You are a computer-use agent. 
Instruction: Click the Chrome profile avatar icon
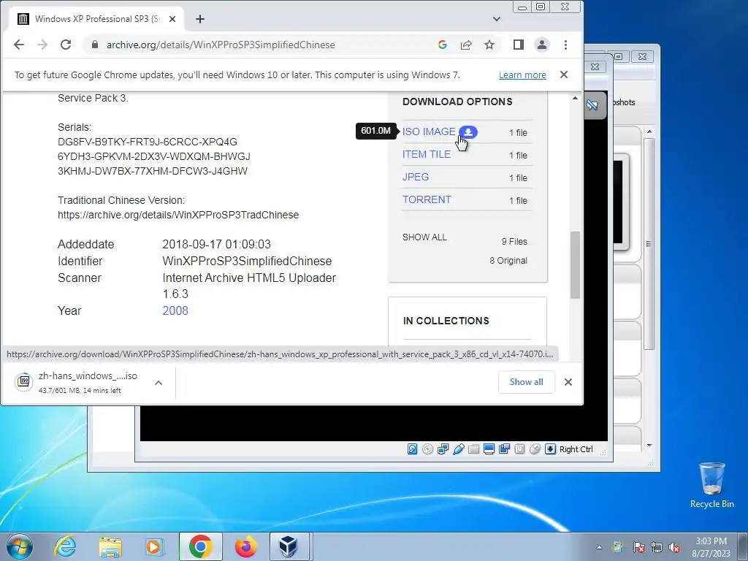(542, 45)
